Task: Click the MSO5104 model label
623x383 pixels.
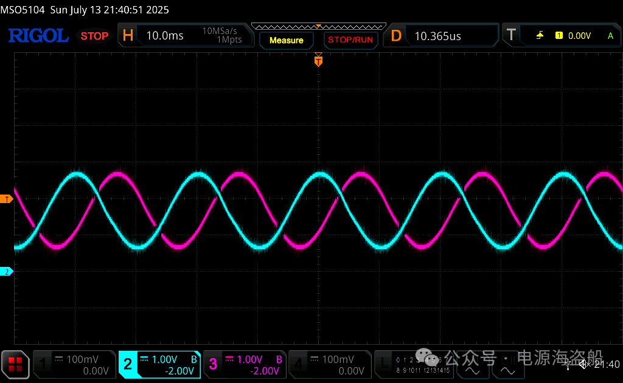Action: click(x=23, y=10)
